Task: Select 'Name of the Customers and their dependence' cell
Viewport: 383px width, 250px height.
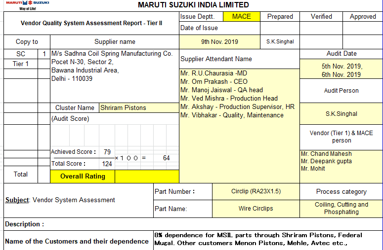Action: [x=79, y=241]
